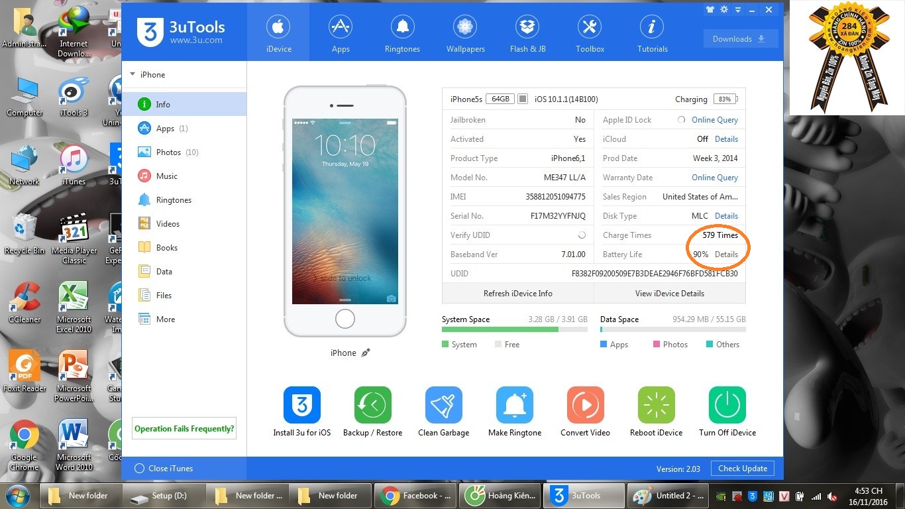Select Music in the sidebar
Screen dimensions: 905x509
[x=184, y=176]
